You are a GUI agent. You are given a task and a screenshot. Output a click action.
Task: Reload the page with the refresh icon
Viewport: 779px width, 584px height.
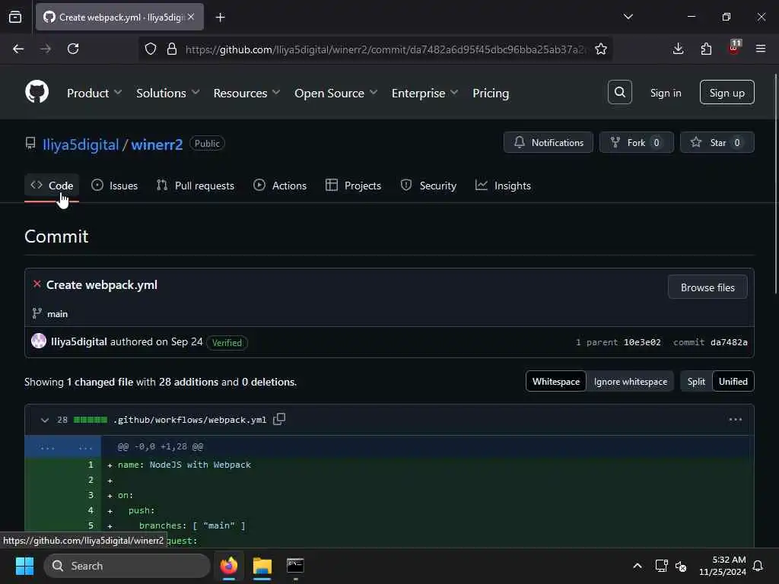(x=73, y=49)
